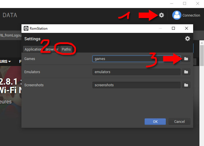This screenshot has height=146, width=204.
Task: Switch to the Browser tab
Action: tap(52, 49)
